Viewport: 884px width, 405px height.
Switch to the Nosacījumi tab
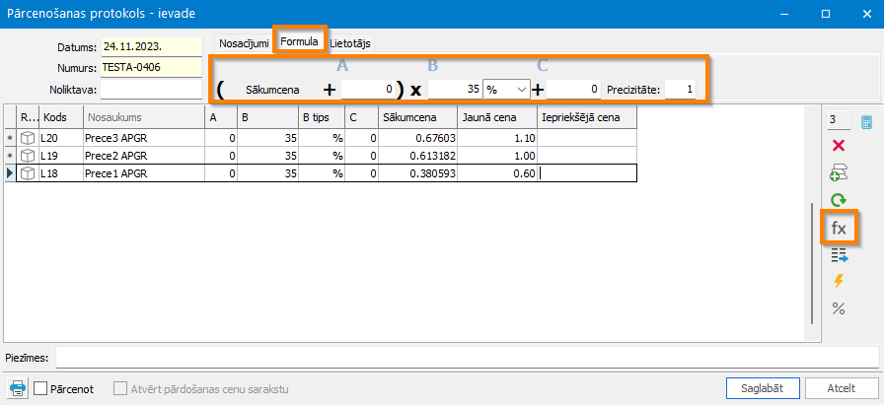pos(244,42)
